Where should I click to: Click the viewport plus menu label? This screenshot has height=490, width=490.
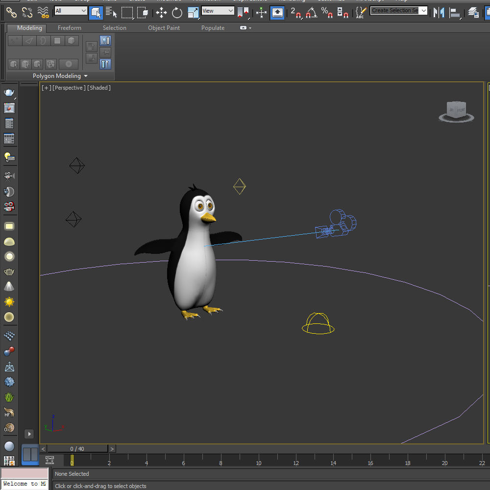coord(46,88)
